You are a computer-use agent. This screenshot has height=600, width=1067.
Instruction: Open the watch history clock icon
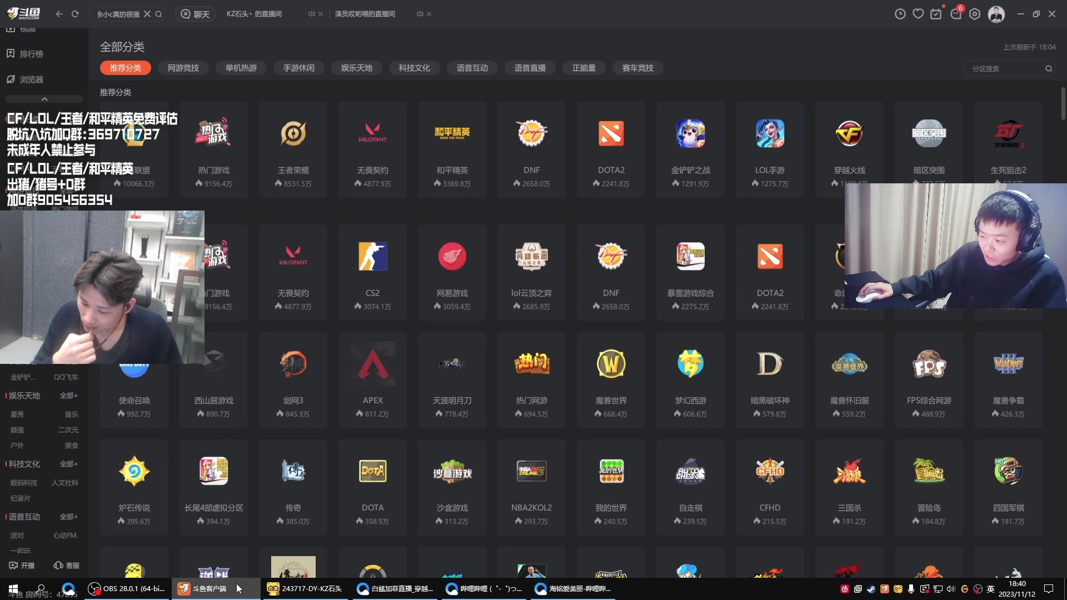tap(900, 14)
